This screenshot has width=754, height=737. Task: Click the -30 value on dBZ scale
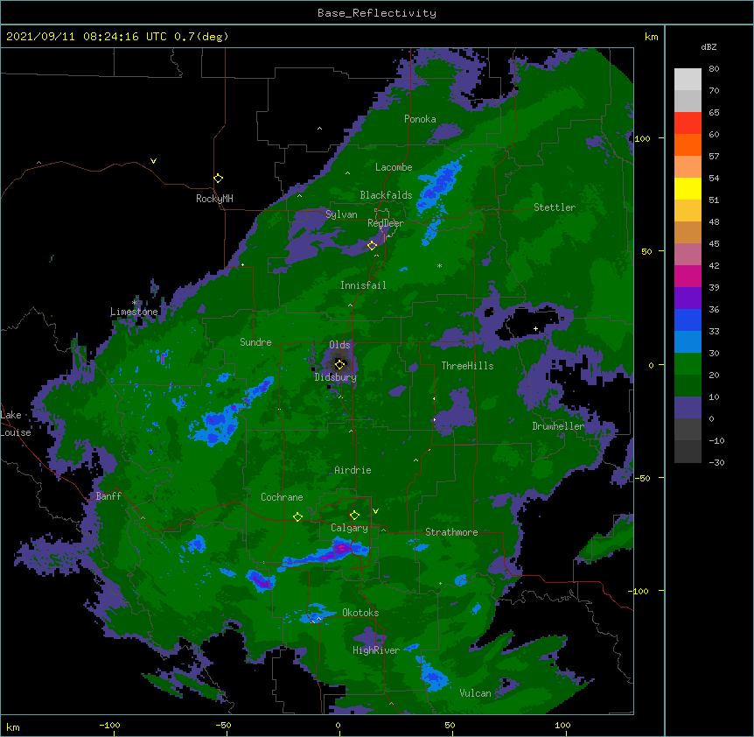click(x=716, y=462)
